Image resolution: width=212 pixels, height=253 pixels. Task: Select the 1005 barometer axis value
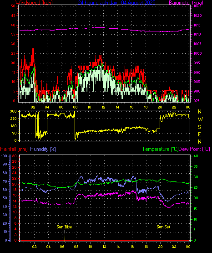[x=198, y=44]
